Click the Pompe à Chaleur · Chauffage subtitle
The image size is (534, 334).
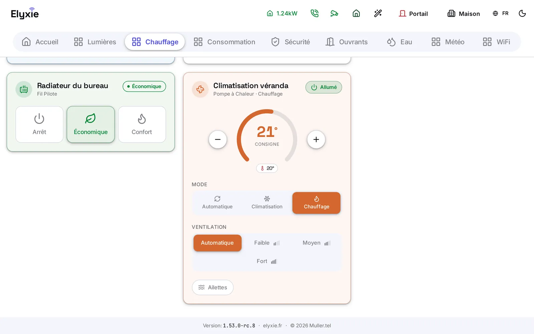248,94
